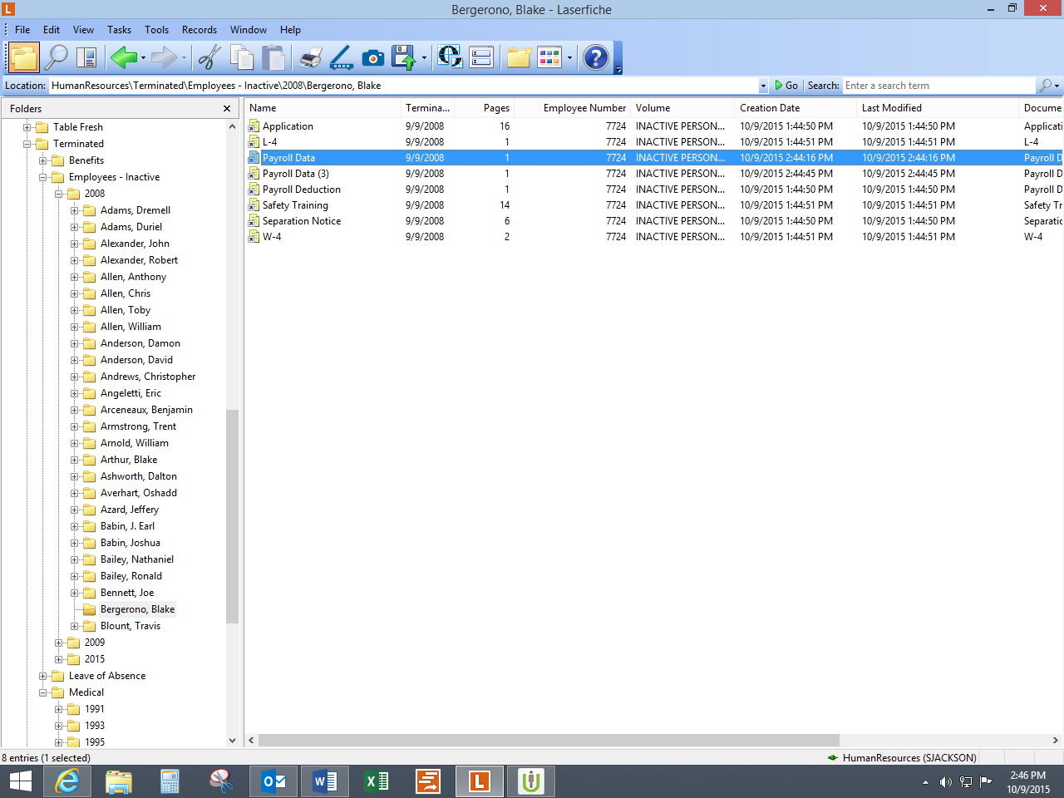Click the horizontal scrollbar in the file list
1064x798 pixels.
click(549, 740)
